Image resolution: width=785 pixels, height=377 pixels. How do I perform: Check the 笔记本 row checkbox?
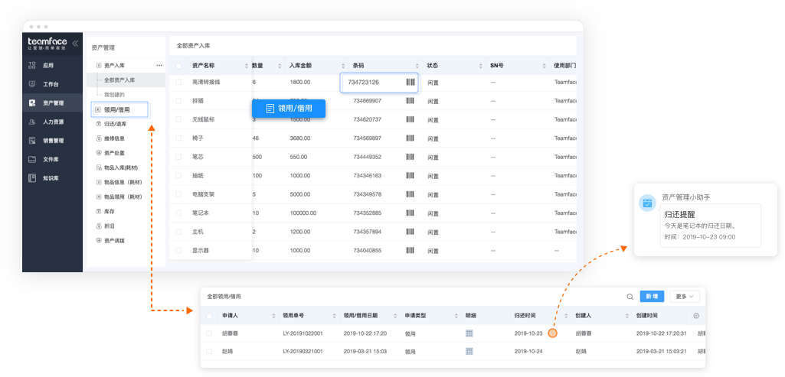[x=178, y=213]
